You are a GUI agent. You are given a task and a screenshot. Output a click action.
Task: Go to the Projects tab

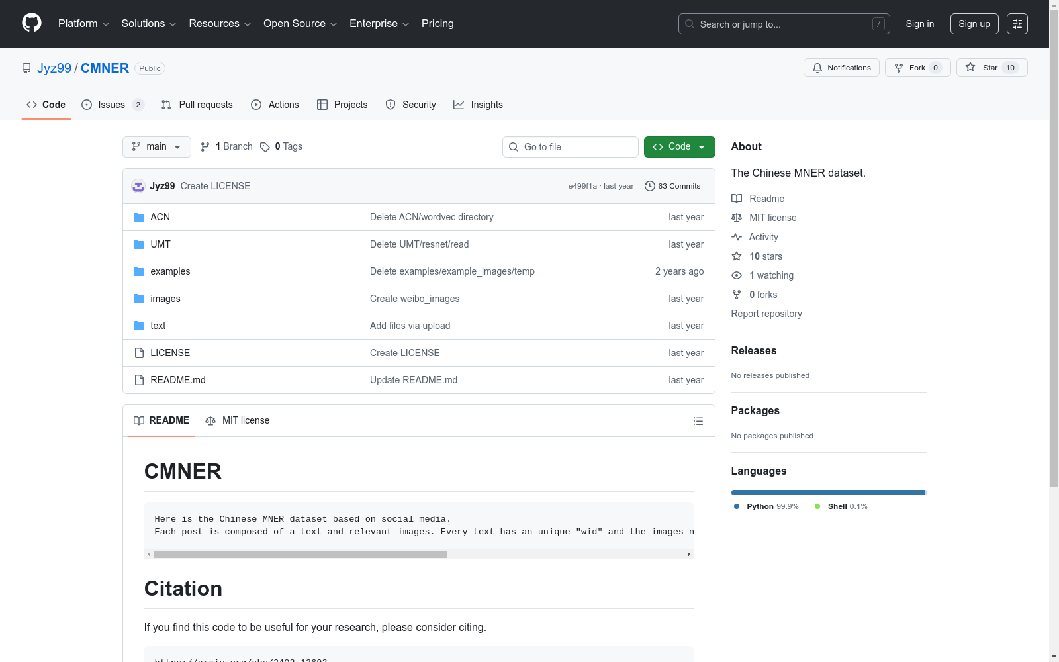pyautogui.click(x=342, y=105)
